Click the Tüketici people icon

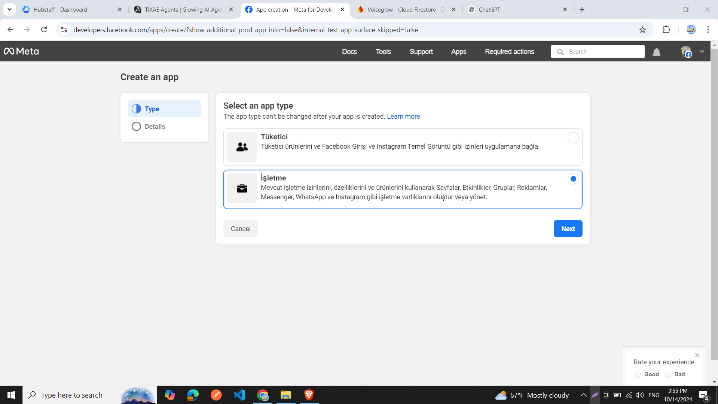241,147
